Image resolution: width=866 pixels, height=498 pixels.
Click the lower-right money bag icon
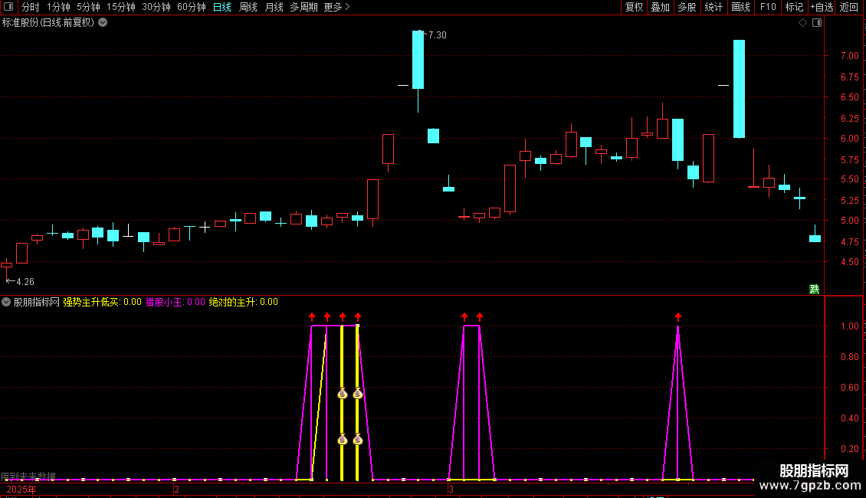pyautogui.click(x=358, y=440)
